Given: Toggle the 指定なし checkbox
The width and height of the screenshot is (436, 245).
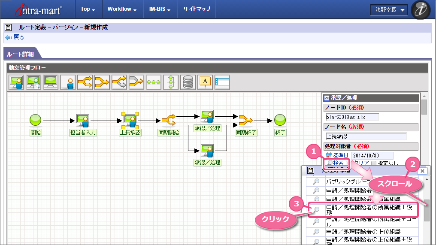Looking at the screenshot, I should point(374,163).
